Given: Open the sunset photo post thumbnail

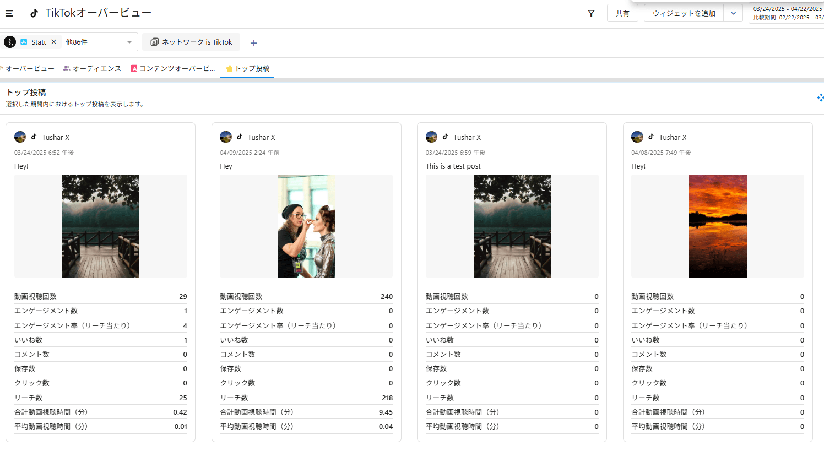Looking at the screenshot, I should click(718, 226).
